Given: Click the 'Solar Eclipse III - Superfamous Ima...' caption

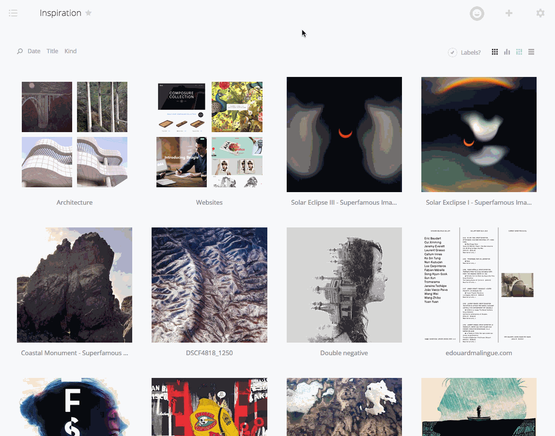Looking at the screenshot, I should click(344, 203).
